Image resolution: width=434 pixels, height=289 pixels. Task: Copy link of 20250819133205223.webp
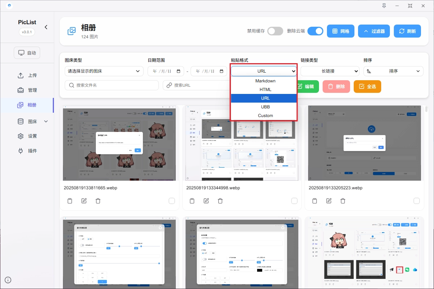click(x=315, y=201)
